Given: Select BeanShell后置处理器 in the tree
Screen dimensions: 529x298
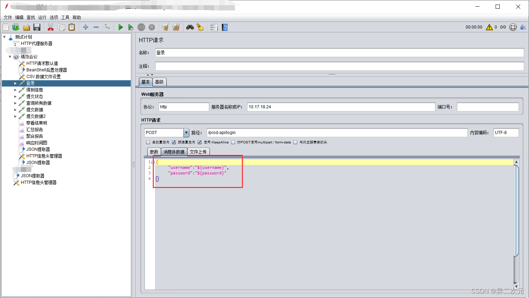Looking at the screenshot, I should coord(47,70).
